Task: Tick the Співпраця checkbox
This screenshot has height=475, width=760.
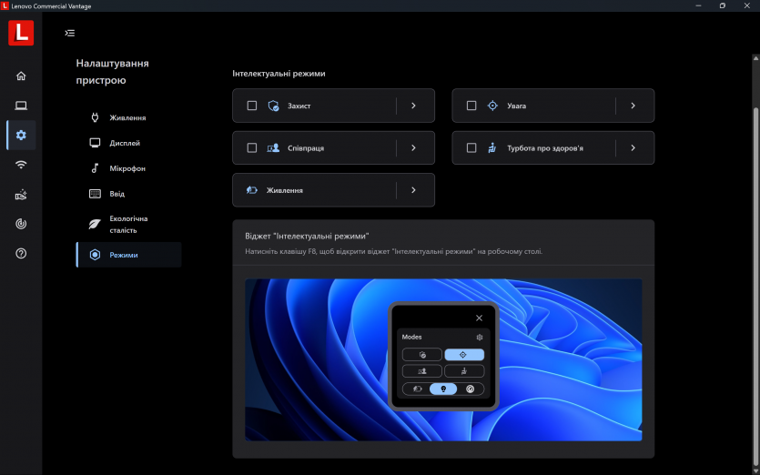Action: pos(252,147)
